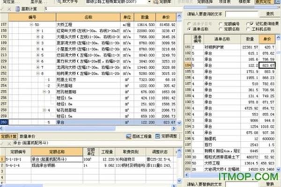Switch to the 定额选择 tab

tap(205, 2)
